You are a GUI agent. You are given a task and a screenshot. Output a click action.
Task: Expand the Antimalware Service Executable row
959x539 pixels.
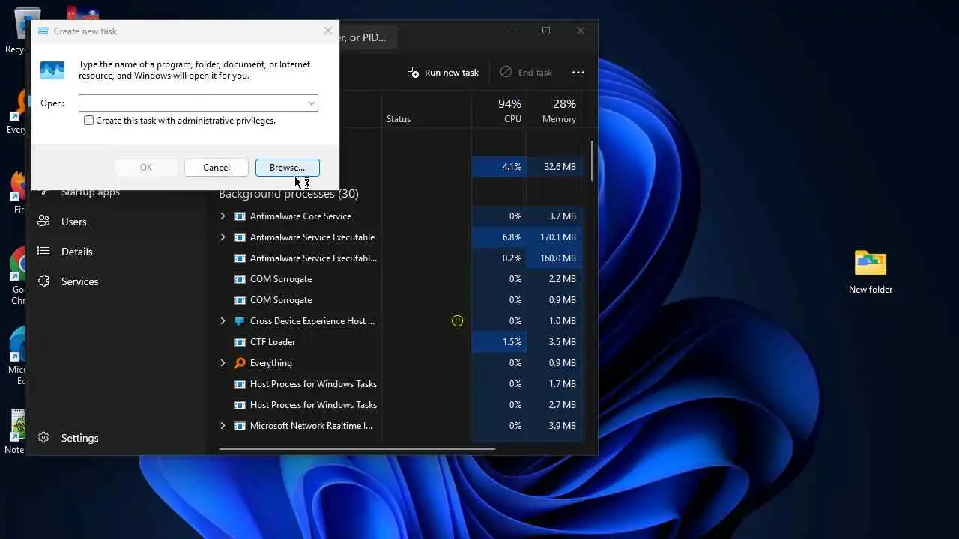[x=223, y=237]
